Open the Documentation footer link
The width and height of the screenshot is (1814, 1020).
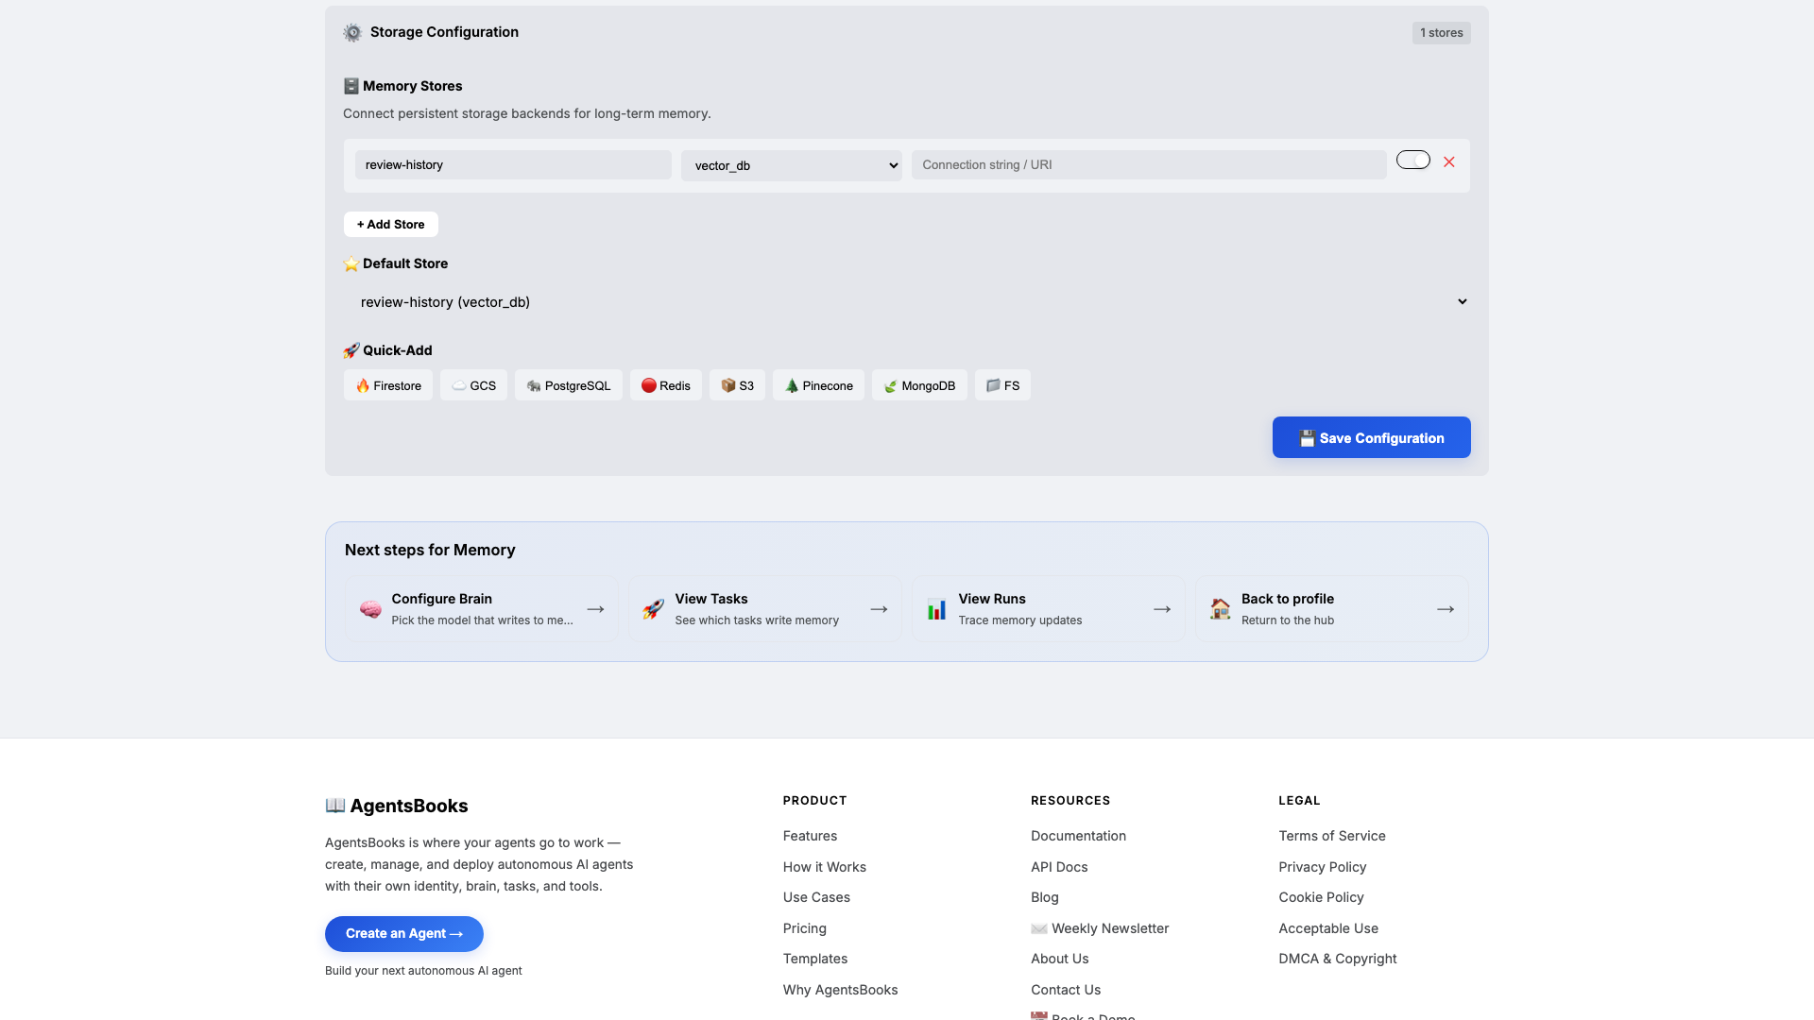1078,836
